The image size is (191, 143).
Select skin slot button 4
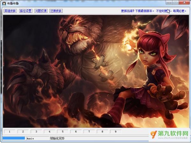pyautogui.click(x=49, y=132)
